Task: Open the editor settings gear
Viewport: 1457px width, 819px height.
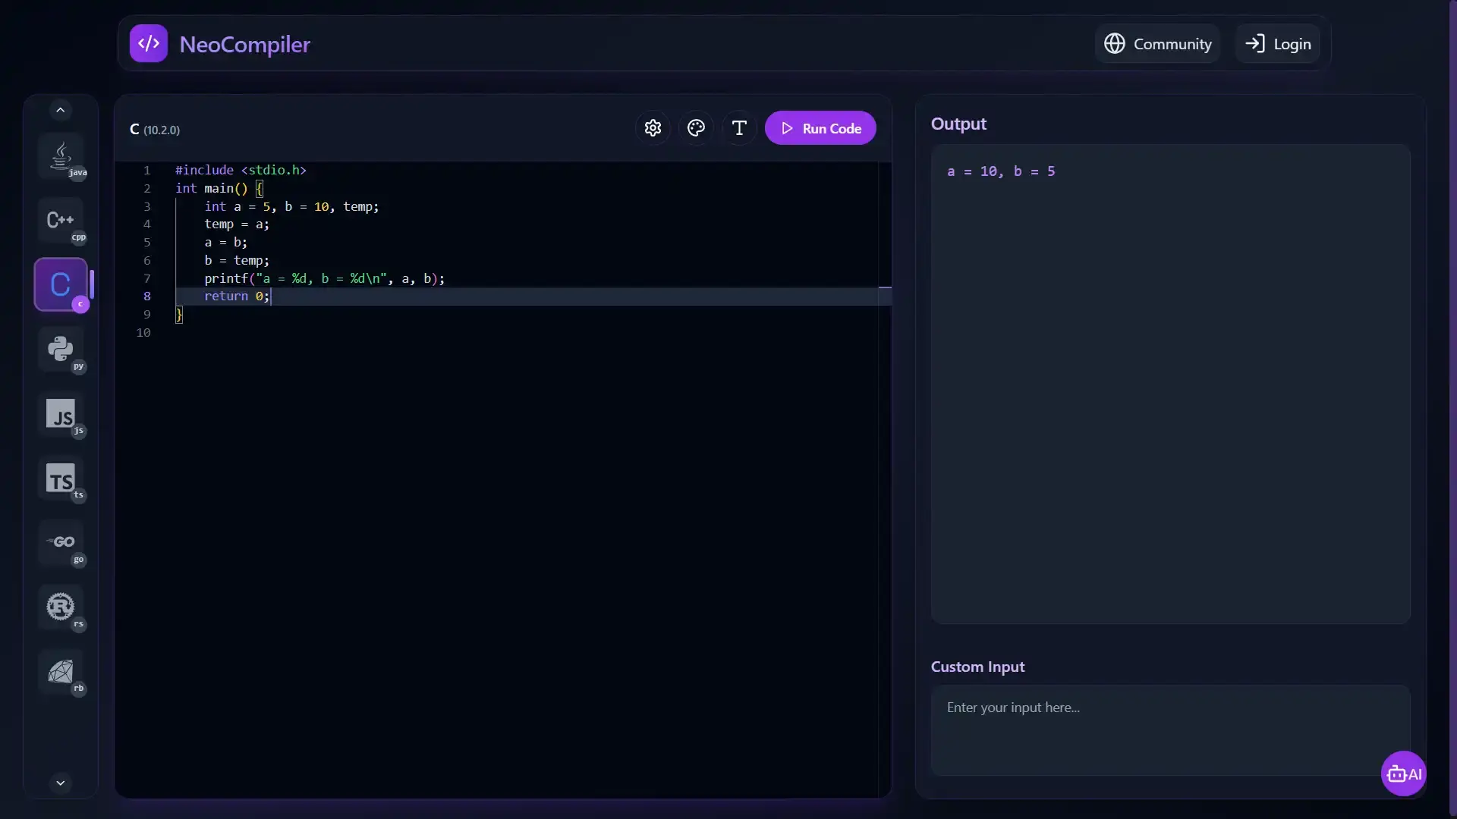Action: click(653, 127)
